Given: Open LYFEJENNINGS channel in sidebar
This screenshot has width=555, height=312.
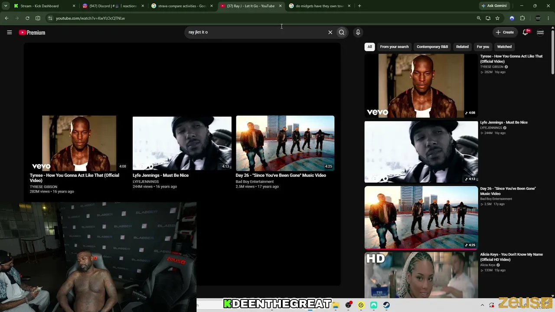Looking at the screenshot, I should 491,128.
